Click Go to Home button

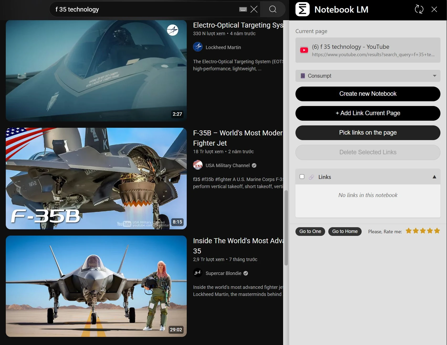tap(345, 231)
